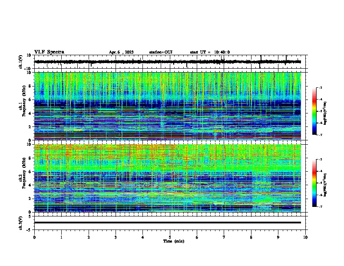Click the ch.2 color scale log(PSD) label
344x266 pixels.
point(325,184)
